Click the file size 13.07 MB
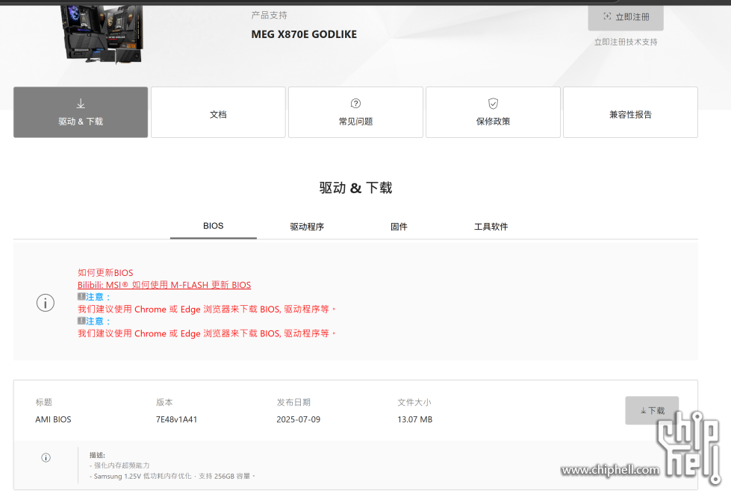The image size is (731, 496). [x=415, y=420]
